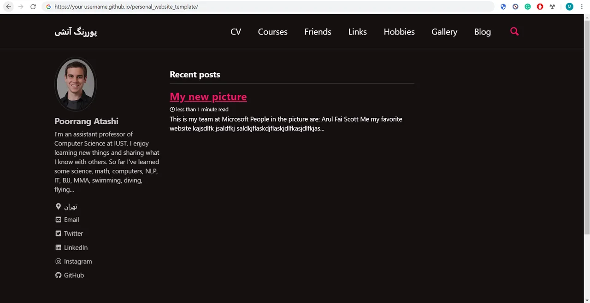
Task: Open the Chrome three-dot menu
Action: click(583, 7)
